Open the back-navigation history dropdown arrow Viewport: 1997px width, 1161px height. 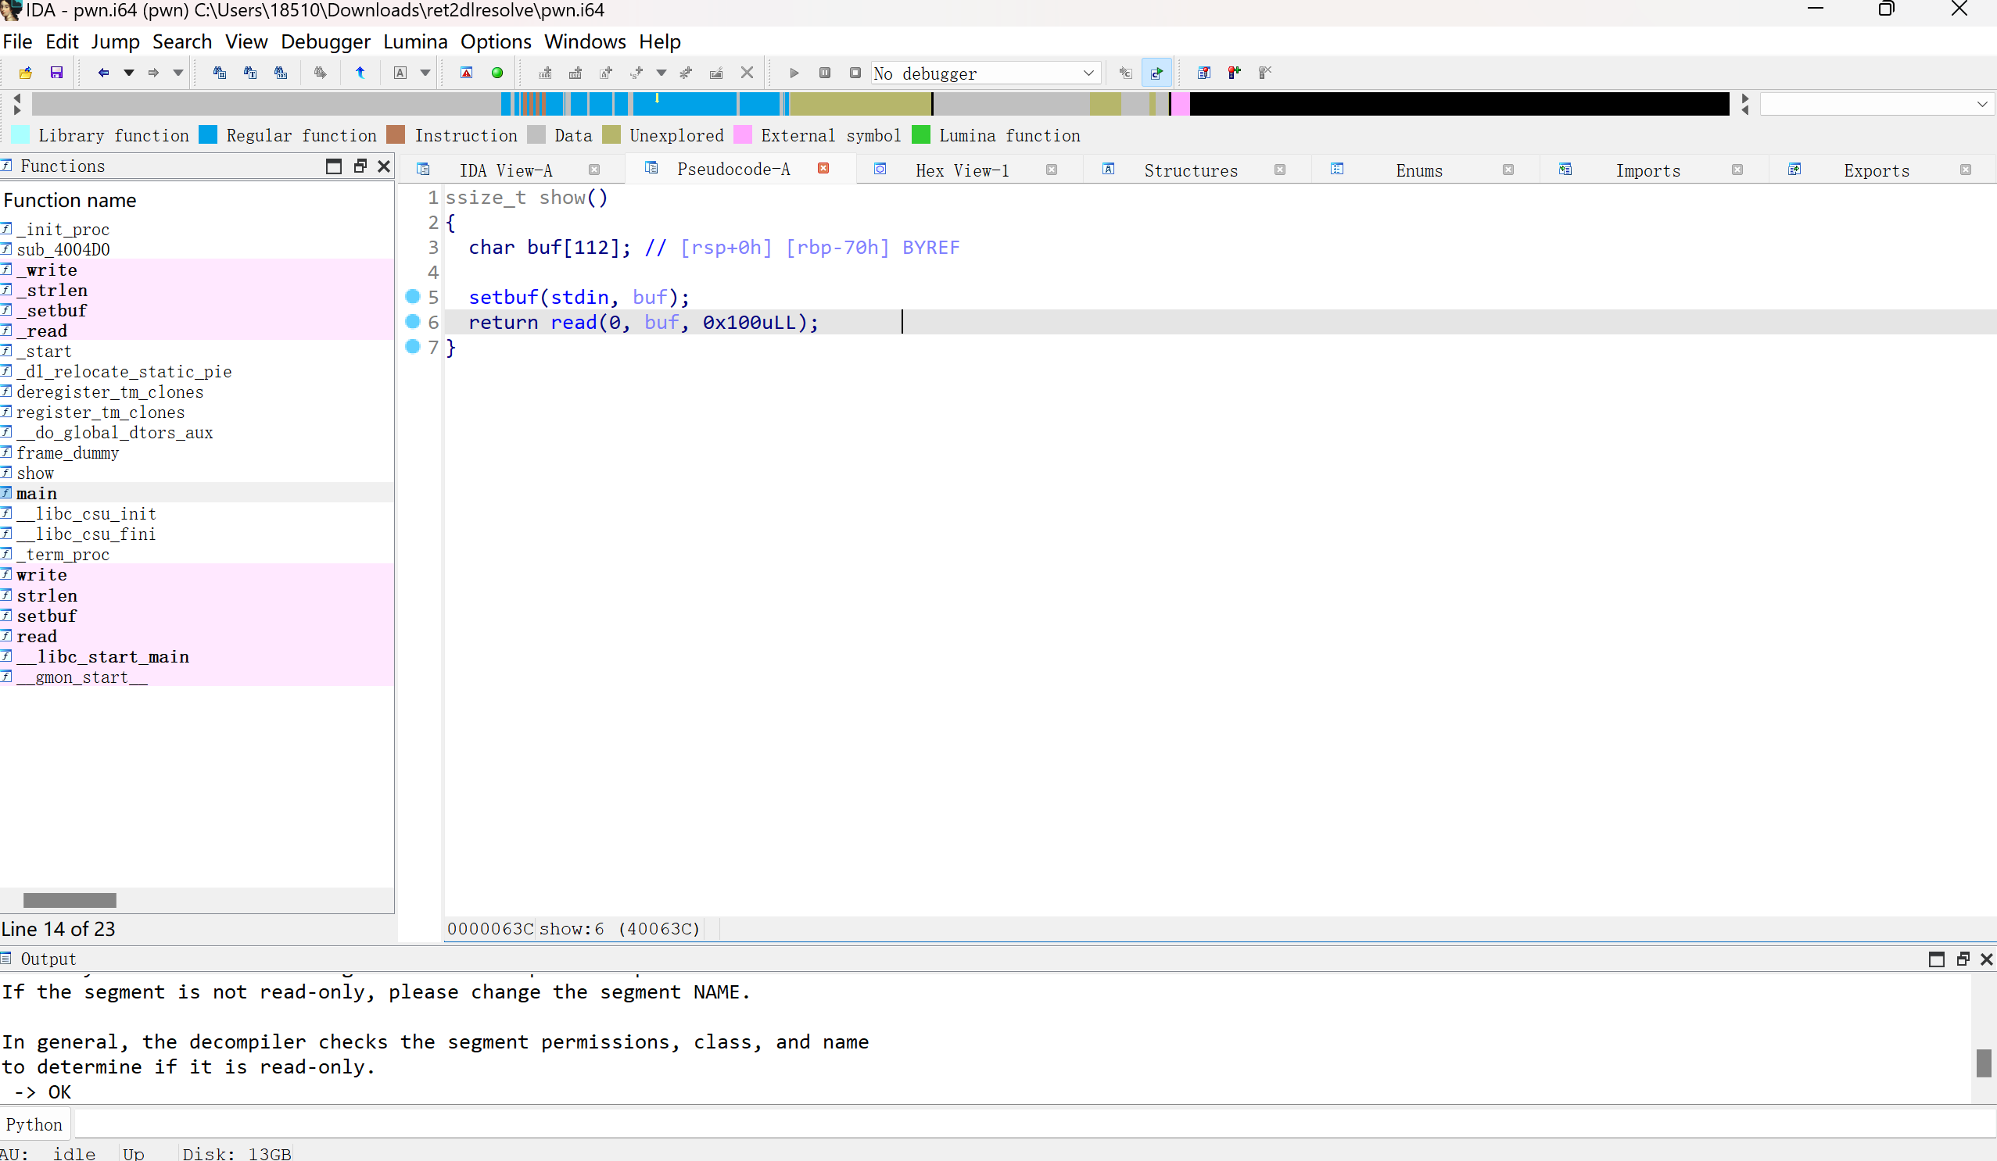click(128, 73)
